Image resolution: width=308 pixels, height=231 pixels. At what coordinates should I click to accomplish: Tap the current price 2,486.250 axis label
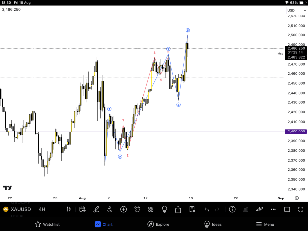coord(296,48)
